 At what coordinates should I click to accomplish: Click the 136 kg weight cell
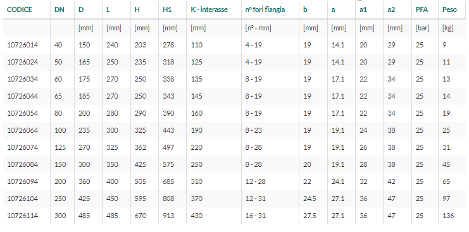448,216
